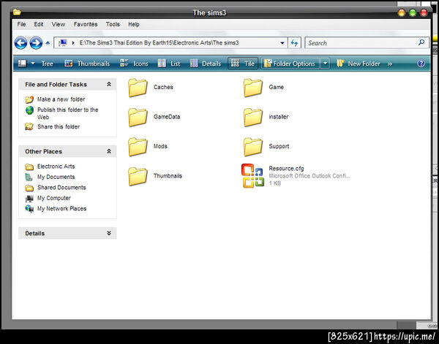Viewport: 439px width, 344px height.
Task: Open the File menu
Action: [21, 24]
